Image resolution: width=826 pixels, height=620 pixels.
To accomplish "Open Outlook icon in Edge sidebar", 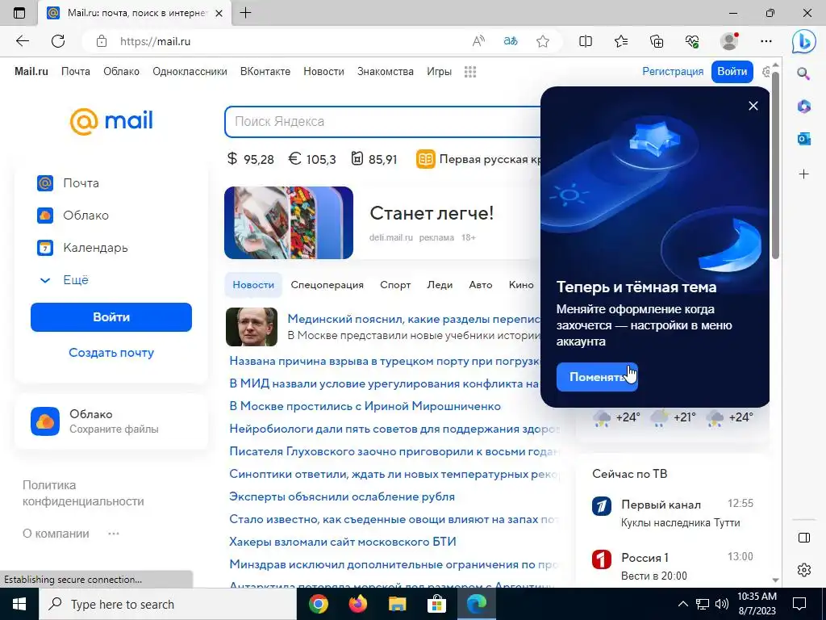I will (x=804, y=139).
